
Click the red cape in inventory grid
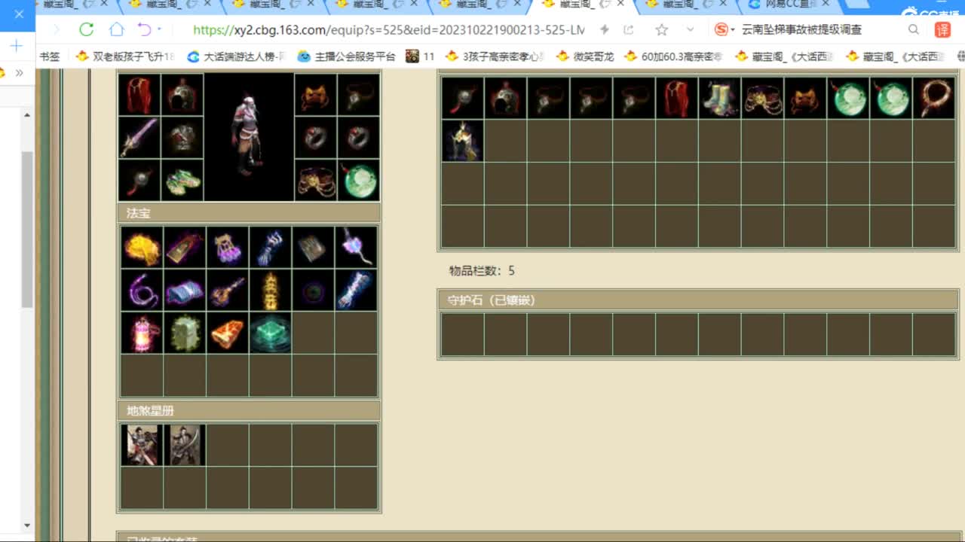(x=677, y=98)
